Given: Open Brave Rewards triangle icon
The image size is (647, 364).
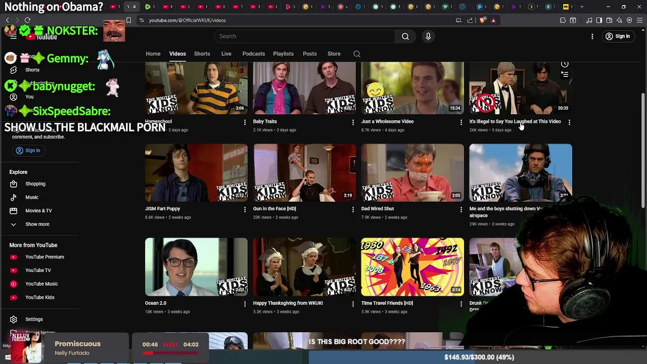Looking at the screenshot, I should coord(493,20).
